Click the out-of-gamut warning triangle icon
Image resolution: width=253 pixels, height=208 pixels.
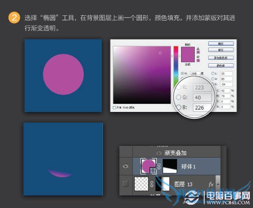coord(198,48)
